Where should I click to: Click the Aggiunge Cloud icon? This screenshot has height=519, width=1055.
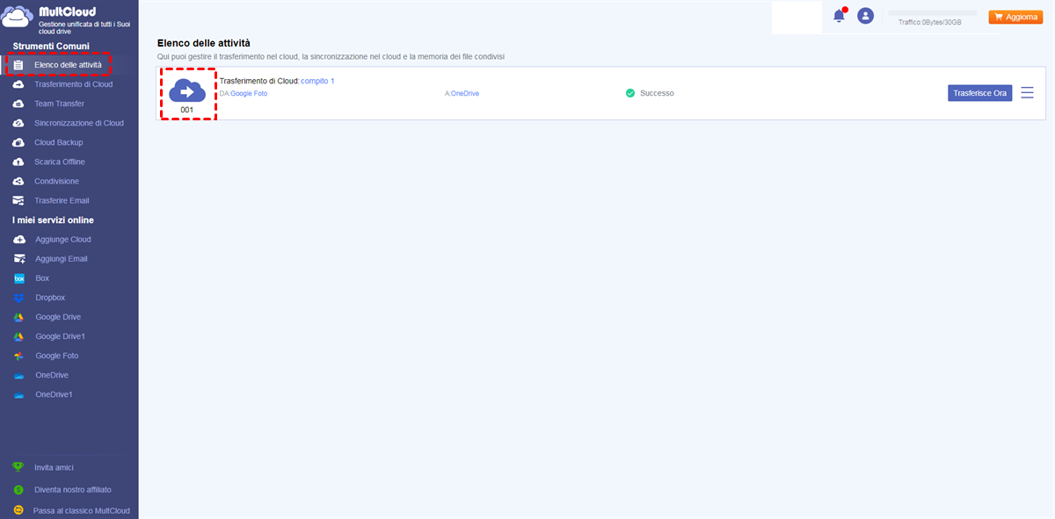click(x=19, y=240)
